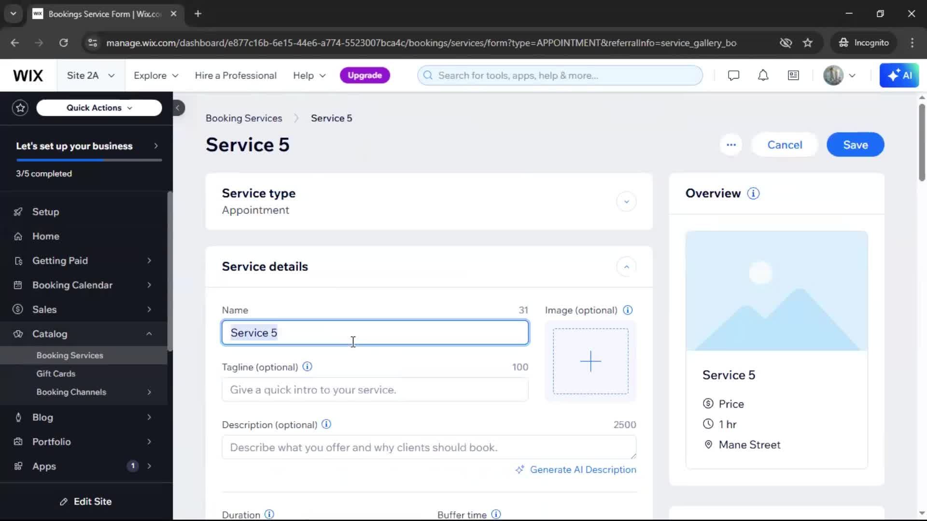Click the Booking Services breadcrumb

click(244, 118)
